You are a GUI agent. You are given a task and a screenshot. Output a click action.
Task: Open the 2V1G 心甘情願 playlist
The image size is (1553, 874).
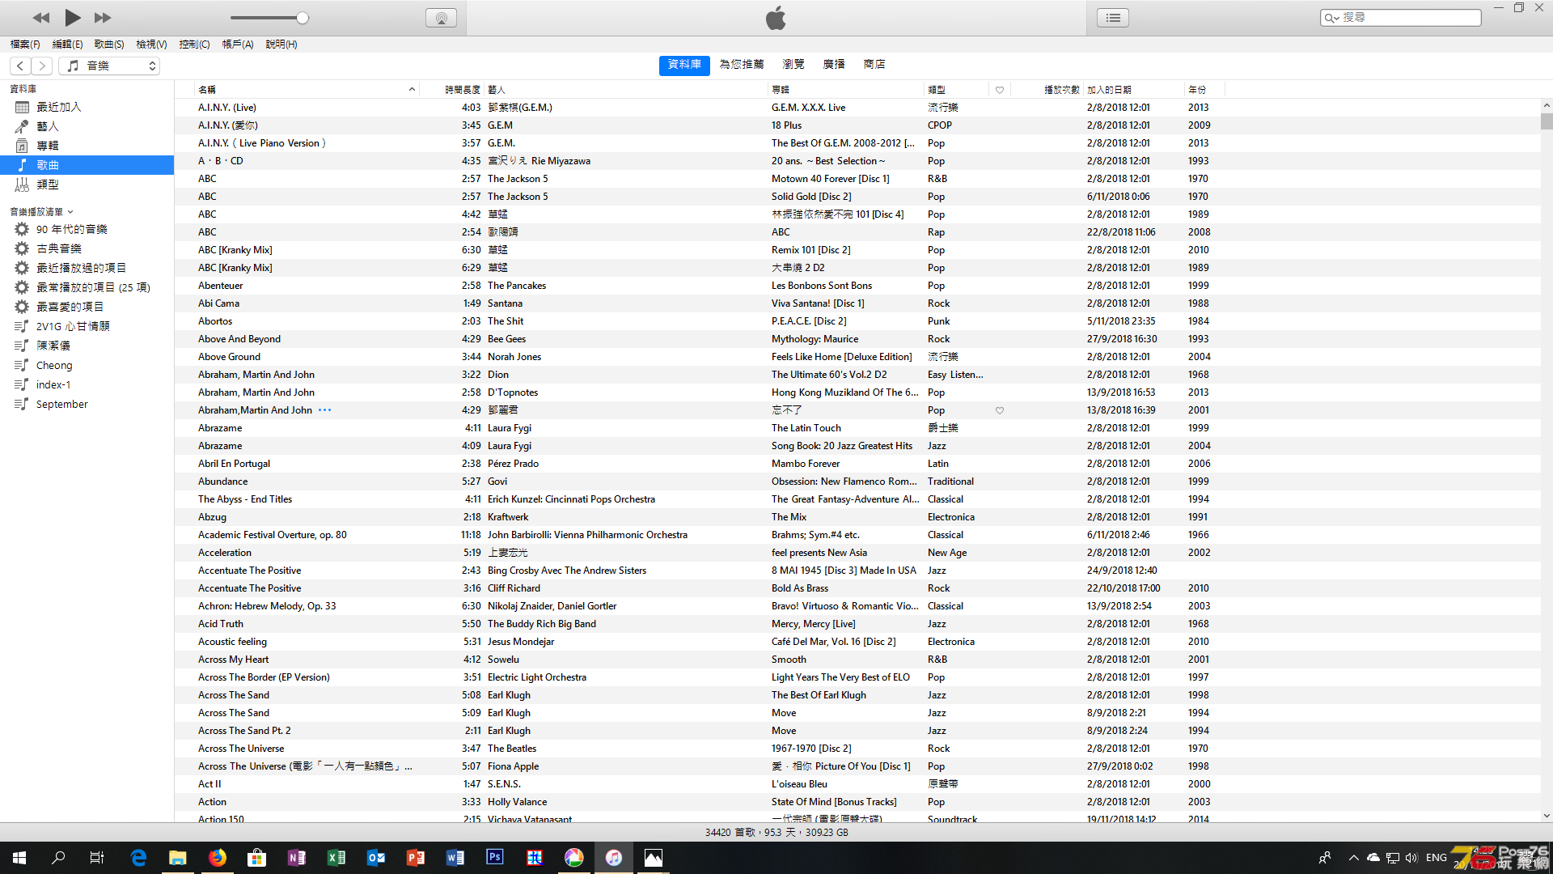pos(87,326)
